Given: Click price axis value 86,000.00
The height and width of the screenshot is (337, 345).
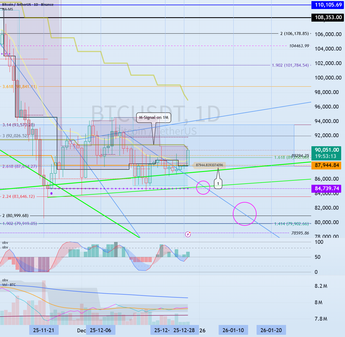Looking at the screenshot, I should point(327,179).
